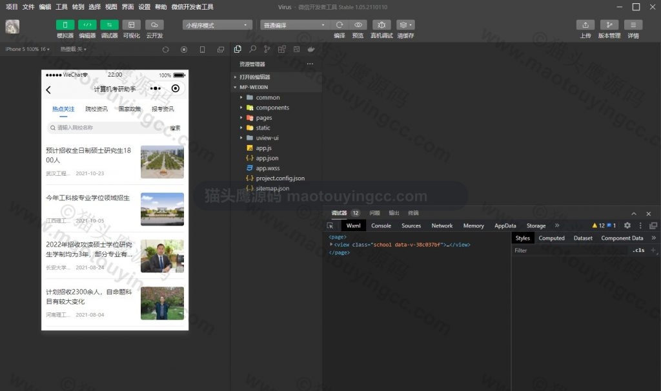Click the 预览 preview eye icon

point(358,25)
